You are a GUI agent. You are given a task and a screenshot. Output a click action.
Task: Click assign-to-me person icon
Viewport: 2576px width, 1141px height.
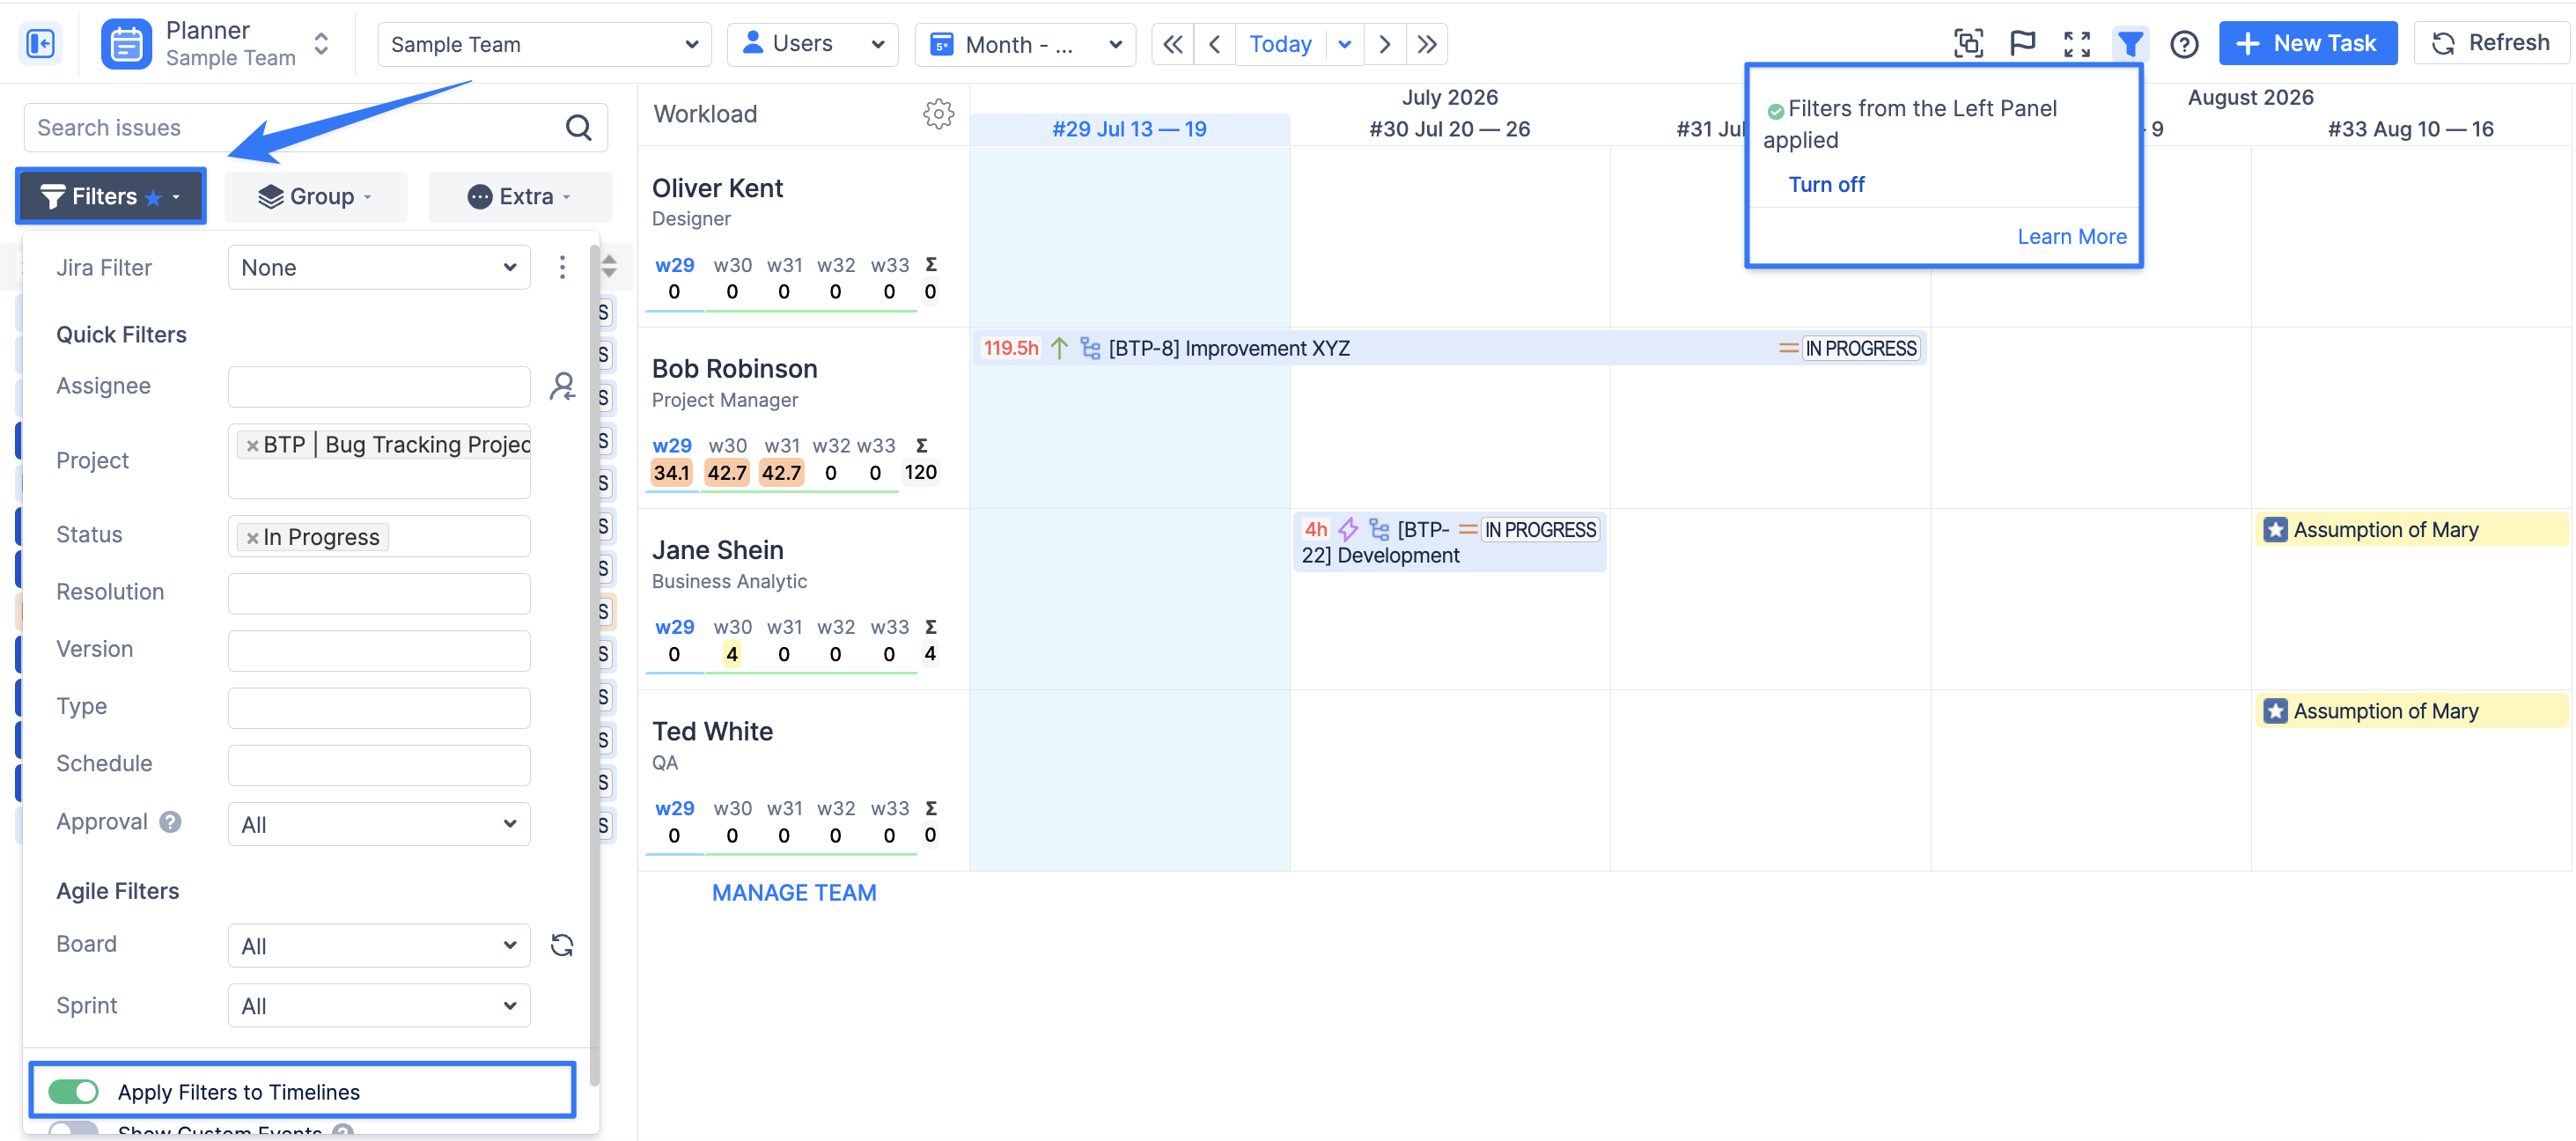pyautogui.click(x=563, y=386)
